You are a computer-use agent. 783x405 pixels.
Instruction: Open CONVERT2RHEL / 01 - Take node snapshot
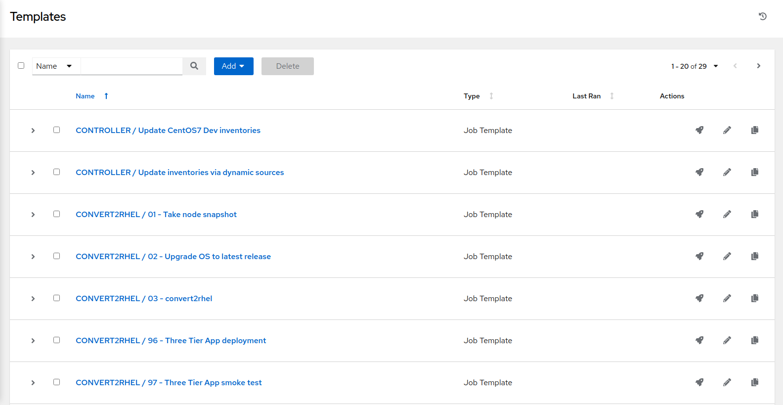pyautogui.click(x=156, y=215)
